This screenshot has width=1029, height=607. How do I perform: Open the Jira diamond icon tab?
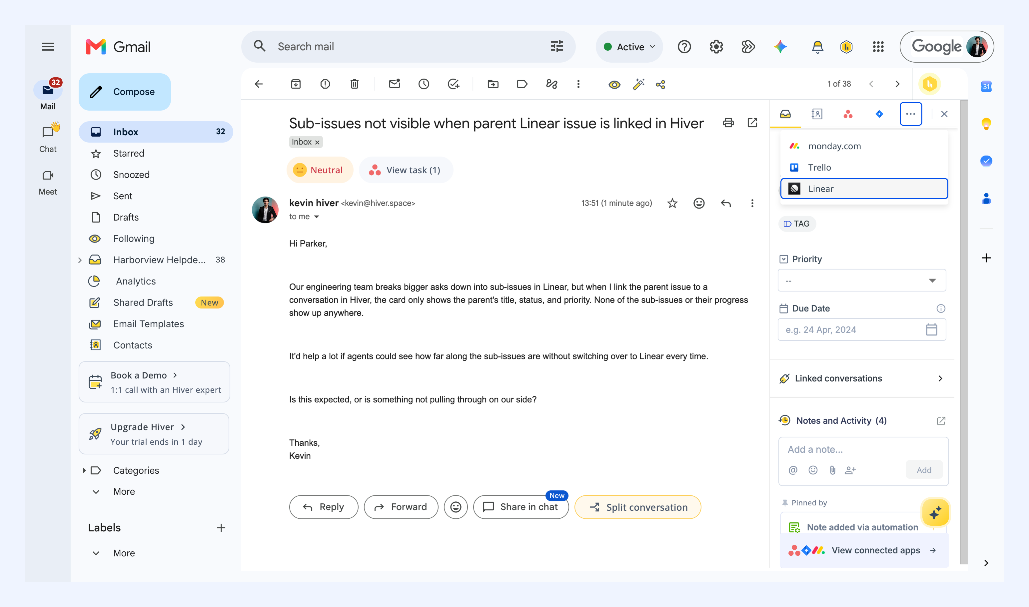[x=879, y=114]
